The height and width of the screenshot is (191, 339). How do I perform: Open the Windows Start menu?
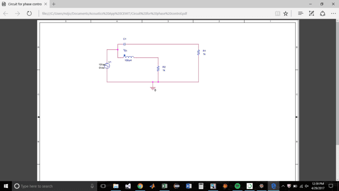coord(6,186)
